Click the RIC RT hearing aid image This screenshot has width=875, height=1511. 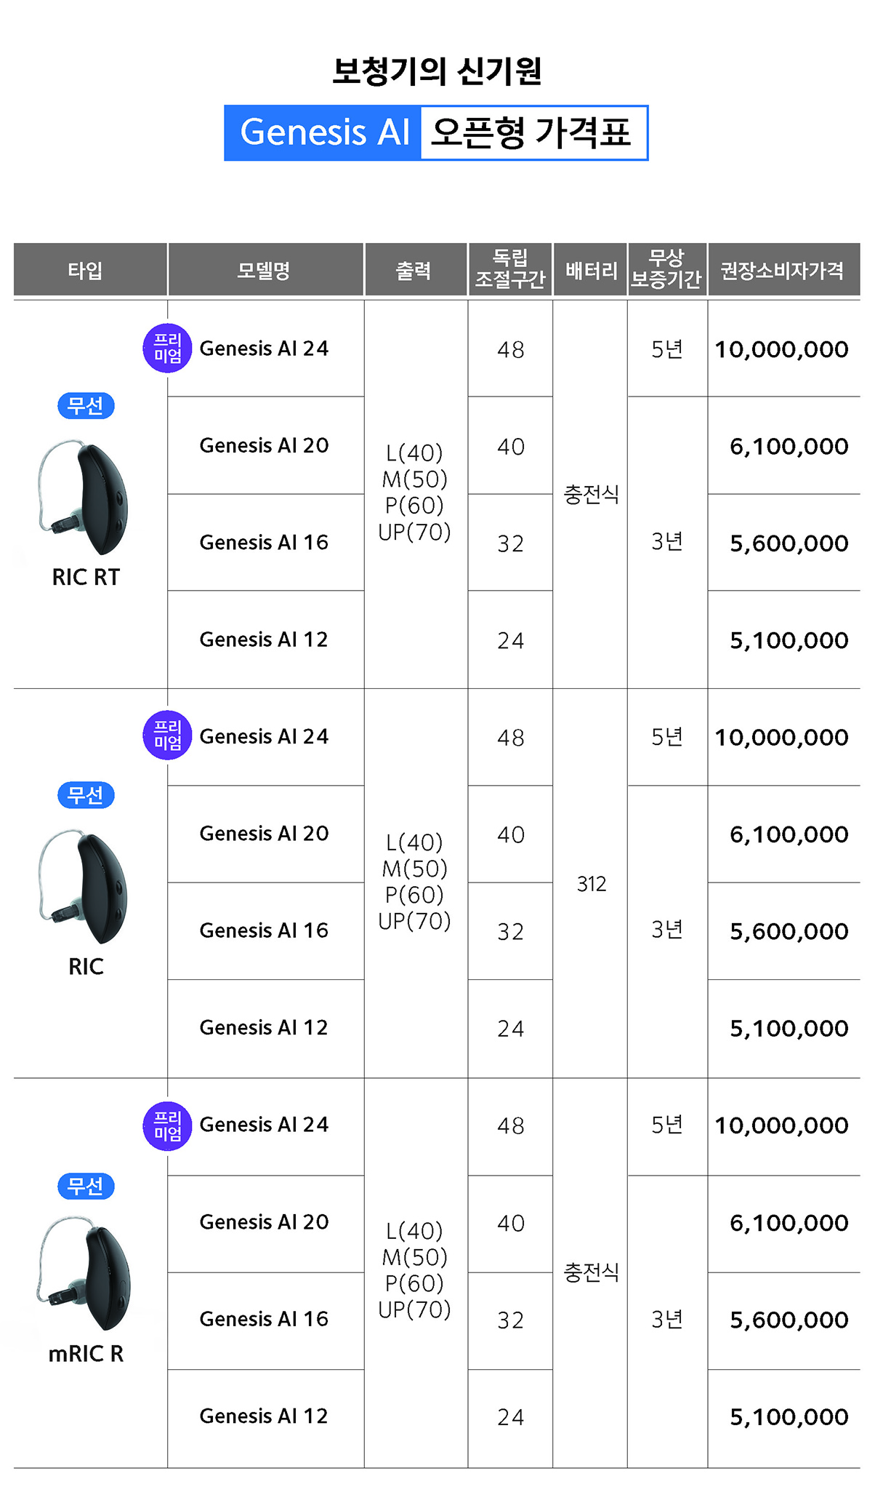[84, 497]
